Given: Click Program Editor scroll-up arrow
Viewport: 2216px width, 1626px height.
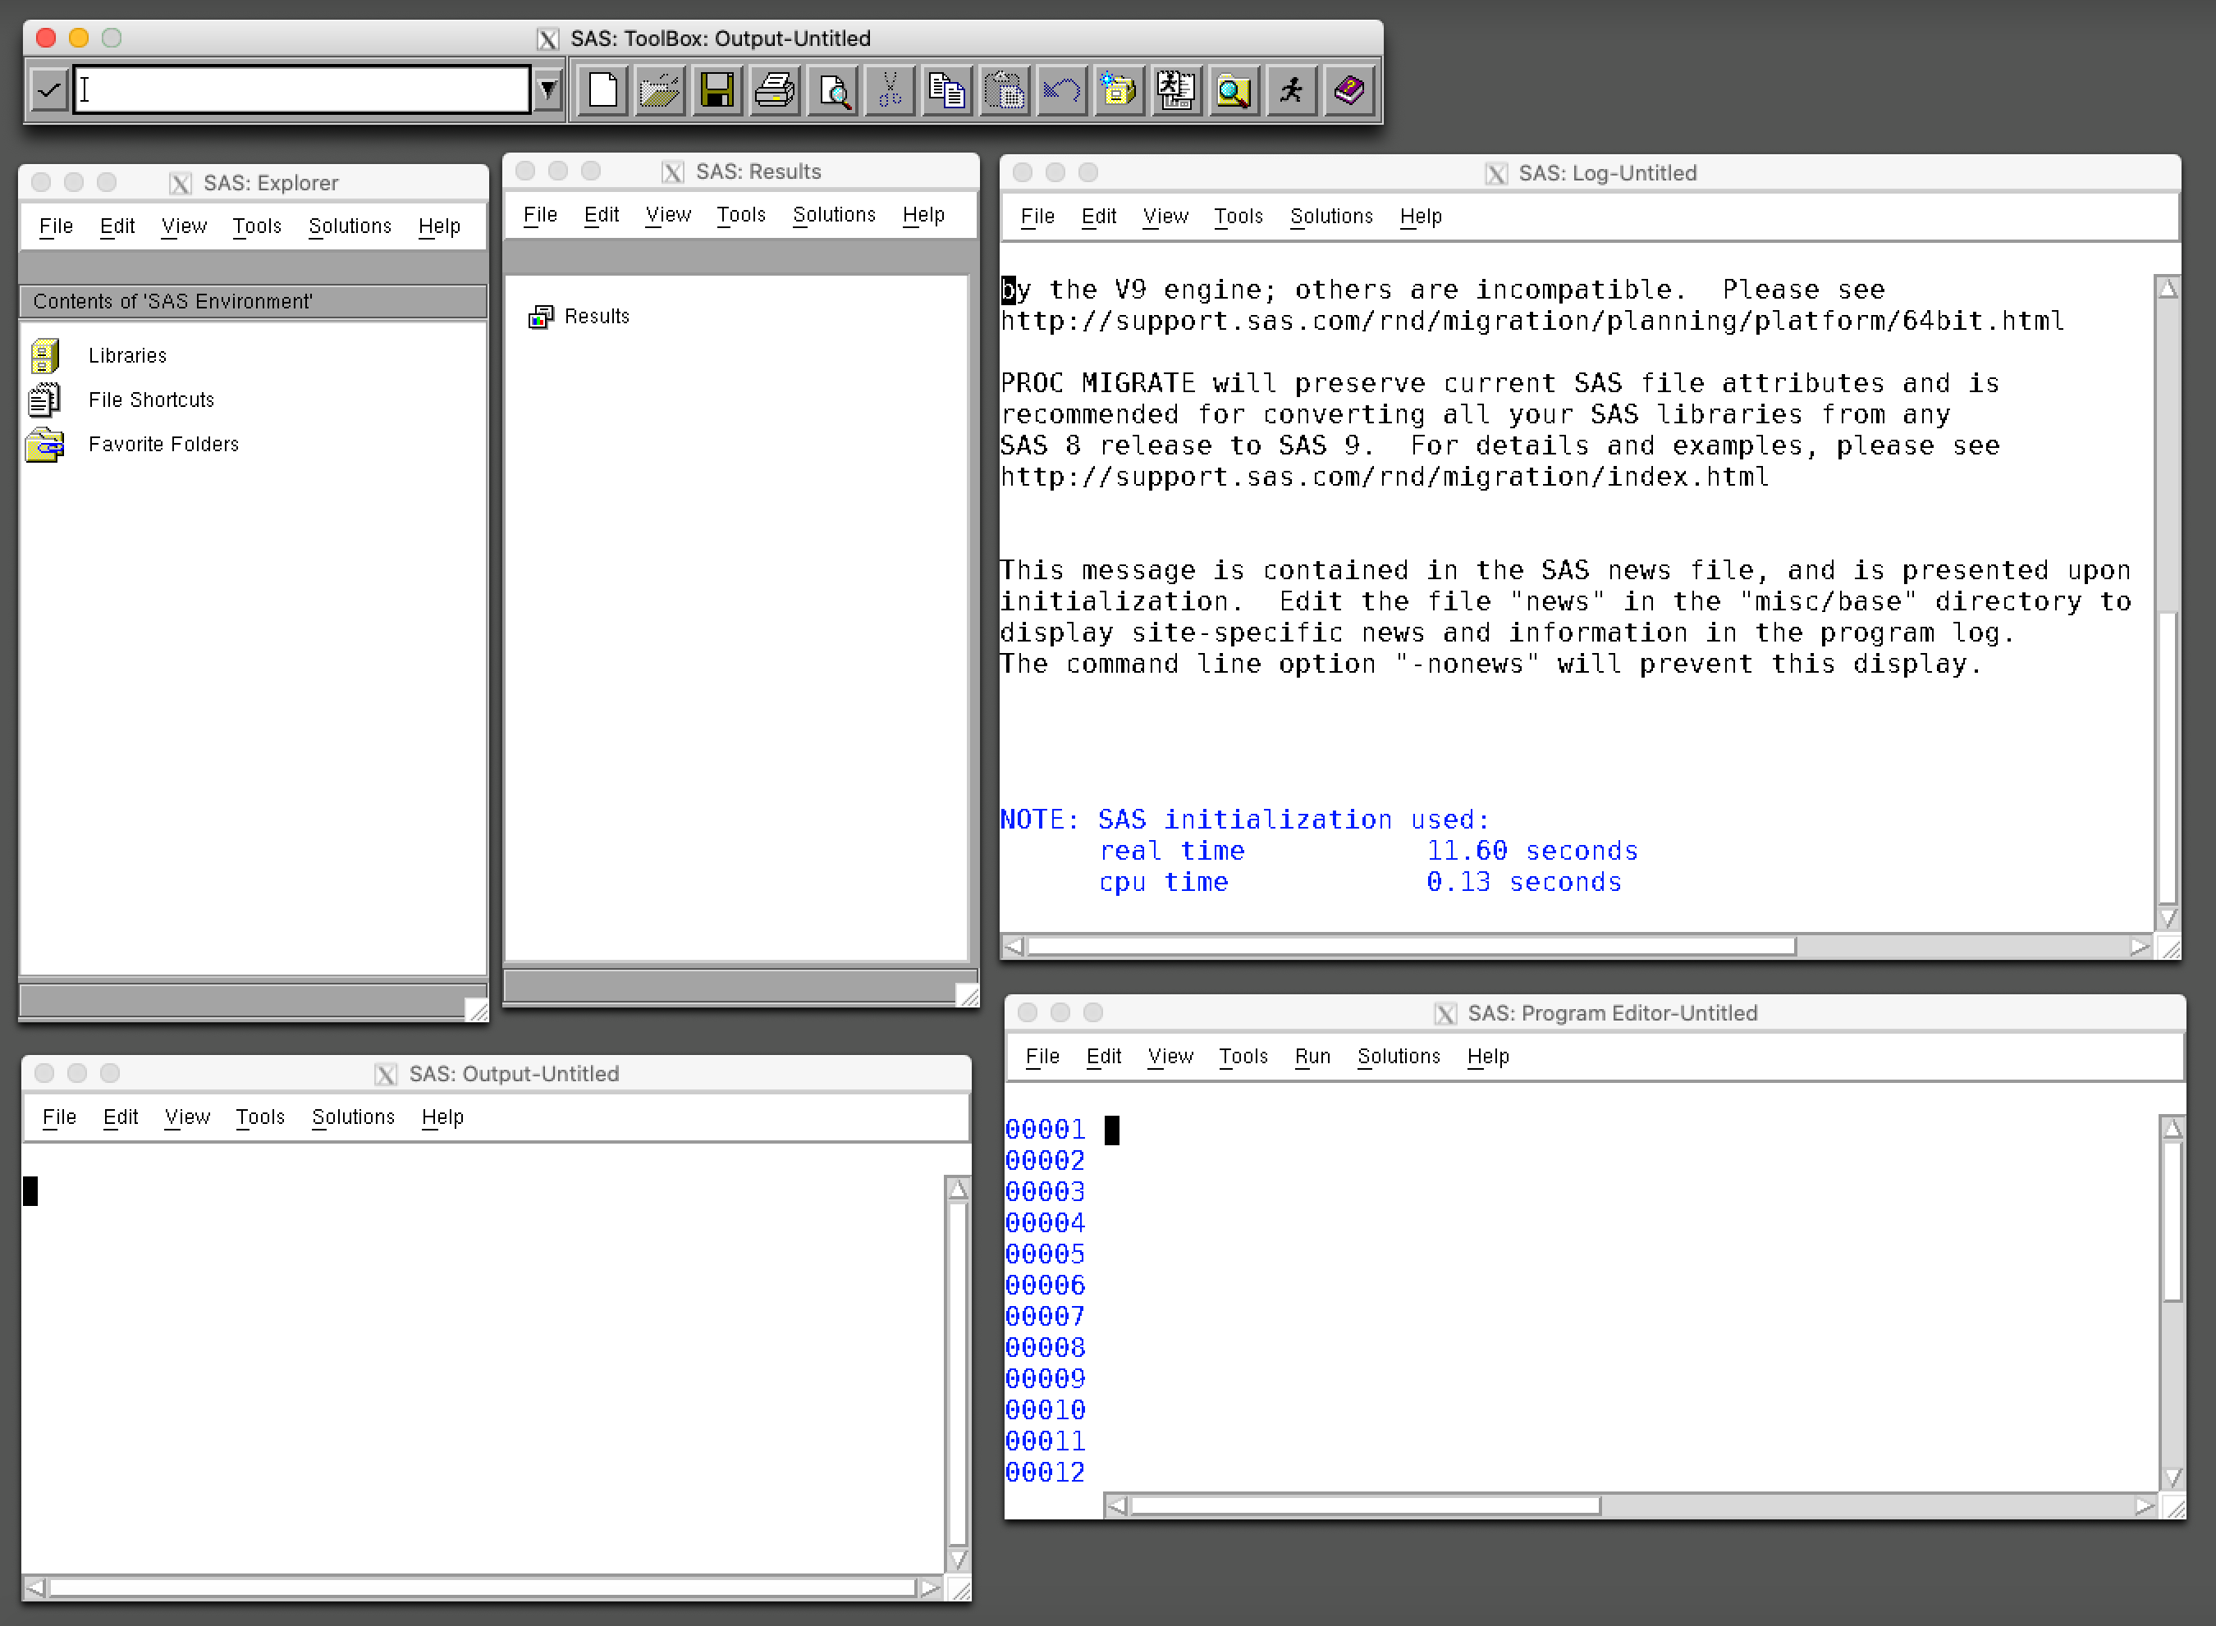Looking at the screenshot, I should point(2172,1129).
